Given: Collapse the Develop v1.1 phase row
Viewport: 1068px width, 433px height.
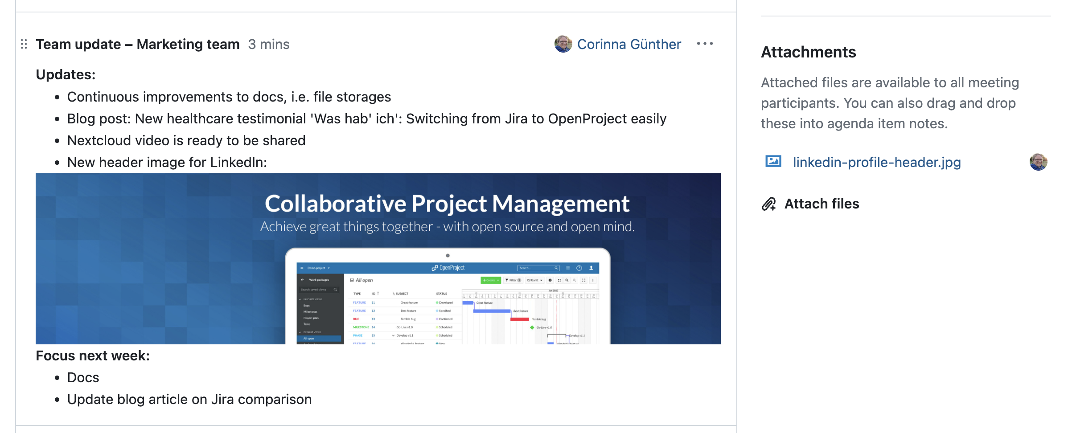Looking at the screenshot, I should pyautogui.click(x=393, y=335).
